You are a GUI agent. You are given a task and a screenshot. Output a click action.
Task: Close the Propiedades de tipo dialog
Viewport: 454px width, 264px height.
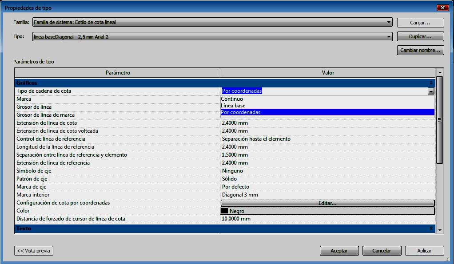pos(442,8)
